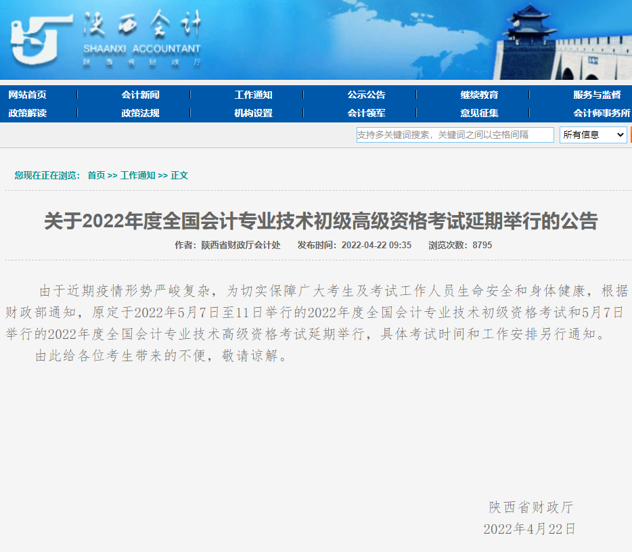The height and width of the screenshot is (552, 632).
Task: Click inside the keyword search input field
Action: (x=453, y=135)
